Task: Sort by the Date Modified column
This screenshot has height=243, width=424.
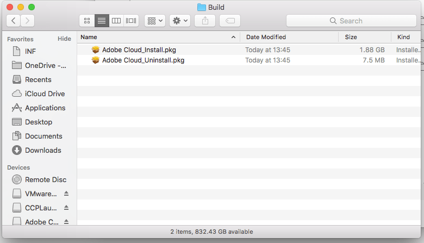Action: click(266, 37)
